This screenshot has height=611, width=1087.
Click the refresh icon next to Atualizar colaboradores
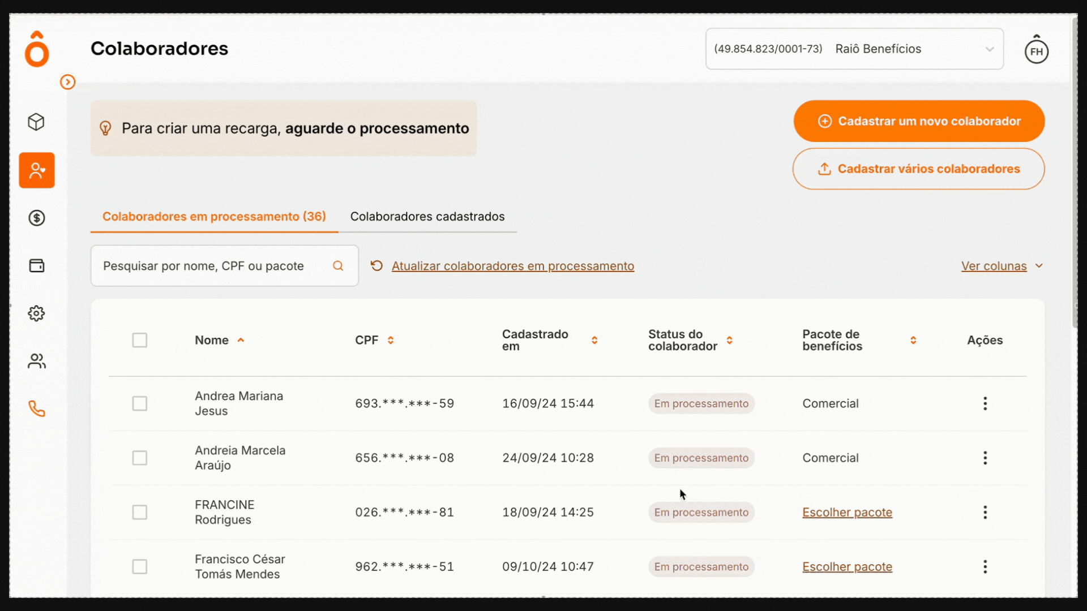coord(377,265)
